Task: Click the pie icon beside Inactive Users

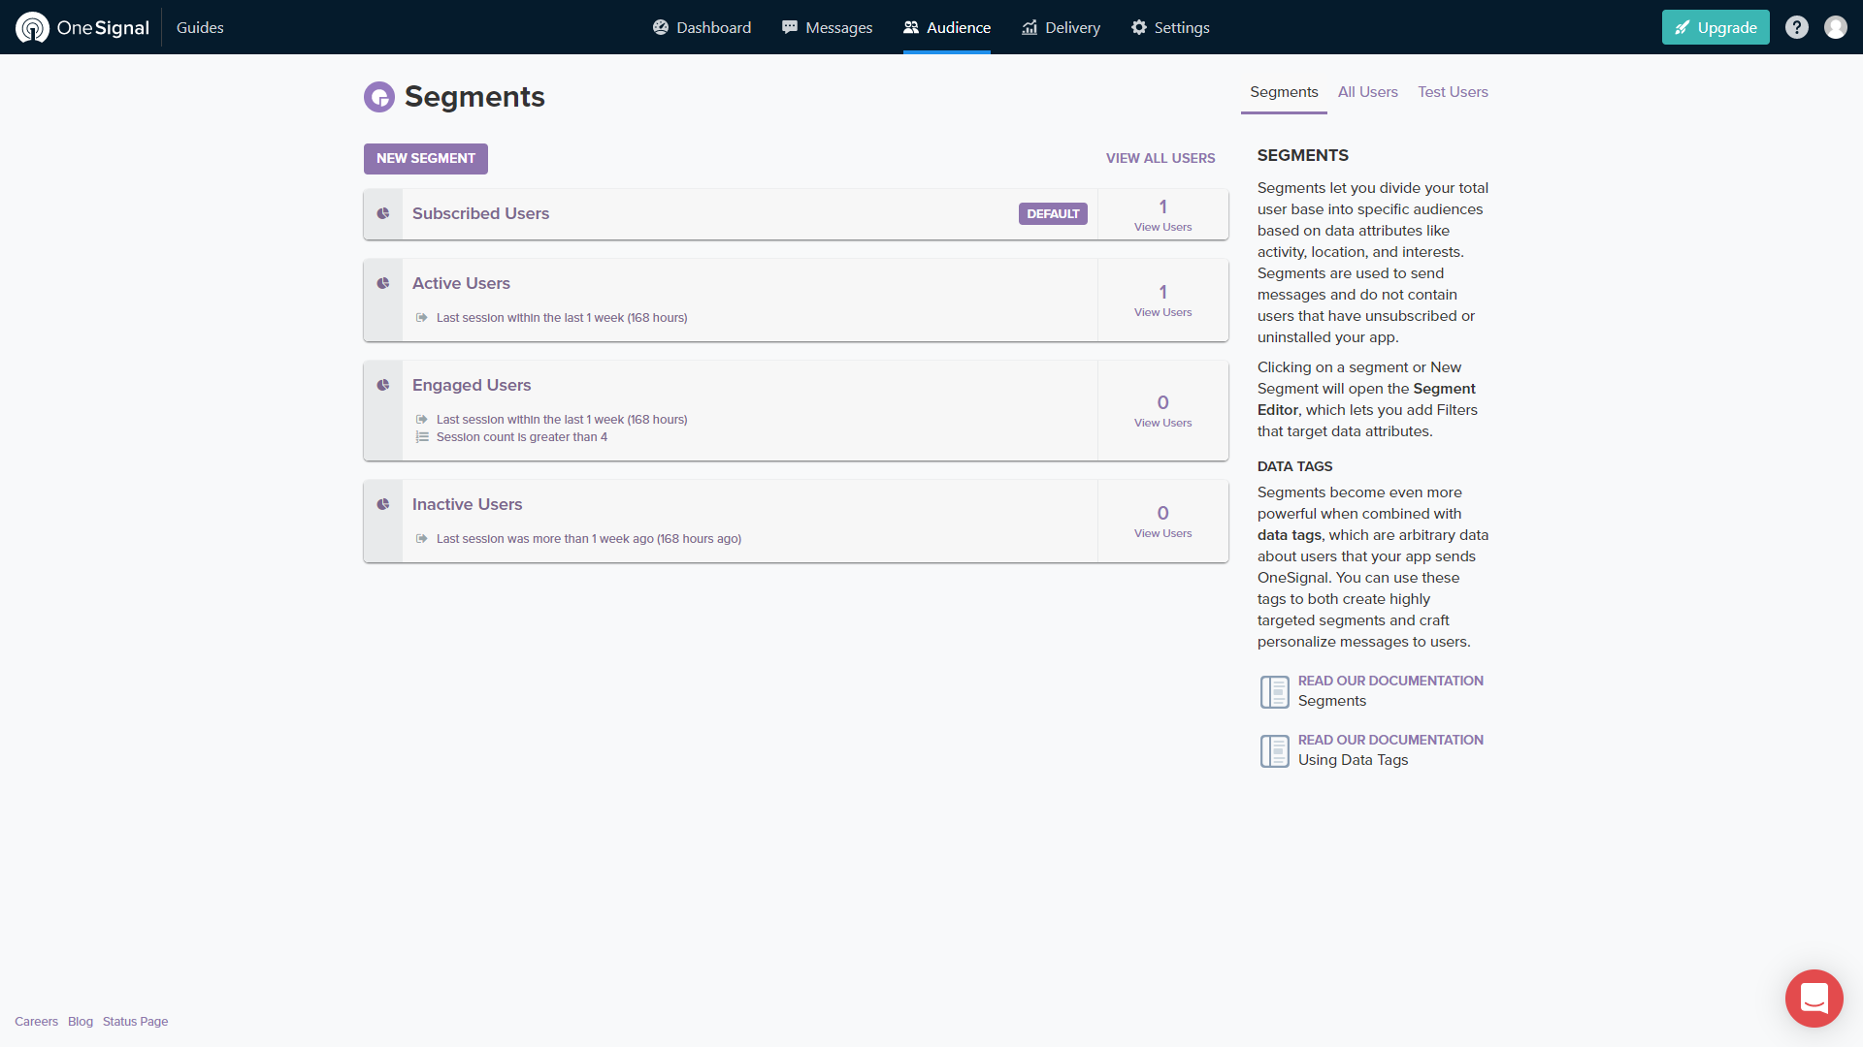Action: (x=383, y=504)
